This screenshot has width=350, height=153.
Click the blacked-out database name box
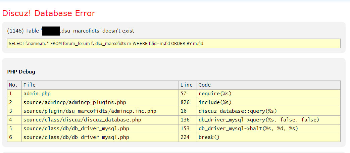tap(51, 31)
